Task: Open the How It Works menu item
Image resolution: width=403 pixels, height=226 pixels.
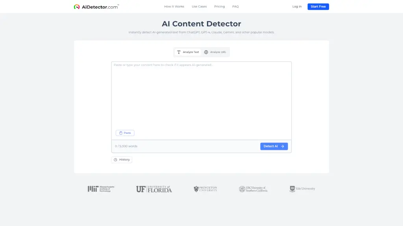Action: 174,7
